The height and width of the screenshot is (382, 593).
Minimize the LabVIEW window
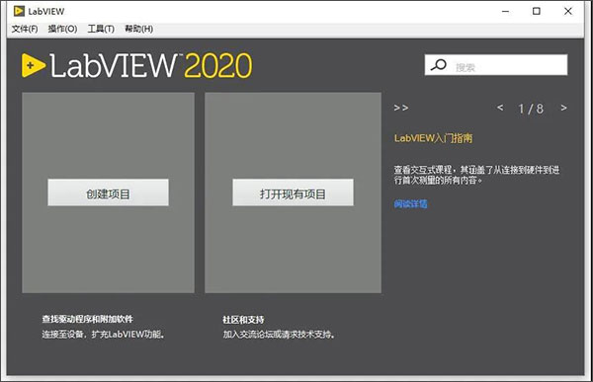click(505, 11)
